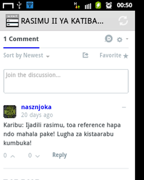This screenshot has width=144, height=180.
Task: Focus the Join the discussion box
Action: [x=66, y=81]
